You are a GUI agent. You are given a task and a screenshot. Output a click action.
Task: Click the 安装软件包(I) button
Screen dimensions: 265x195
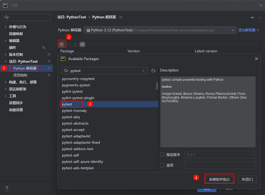coord(219,179)
